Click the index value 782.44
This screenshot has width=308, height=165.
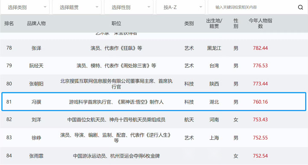pos(260,48)
